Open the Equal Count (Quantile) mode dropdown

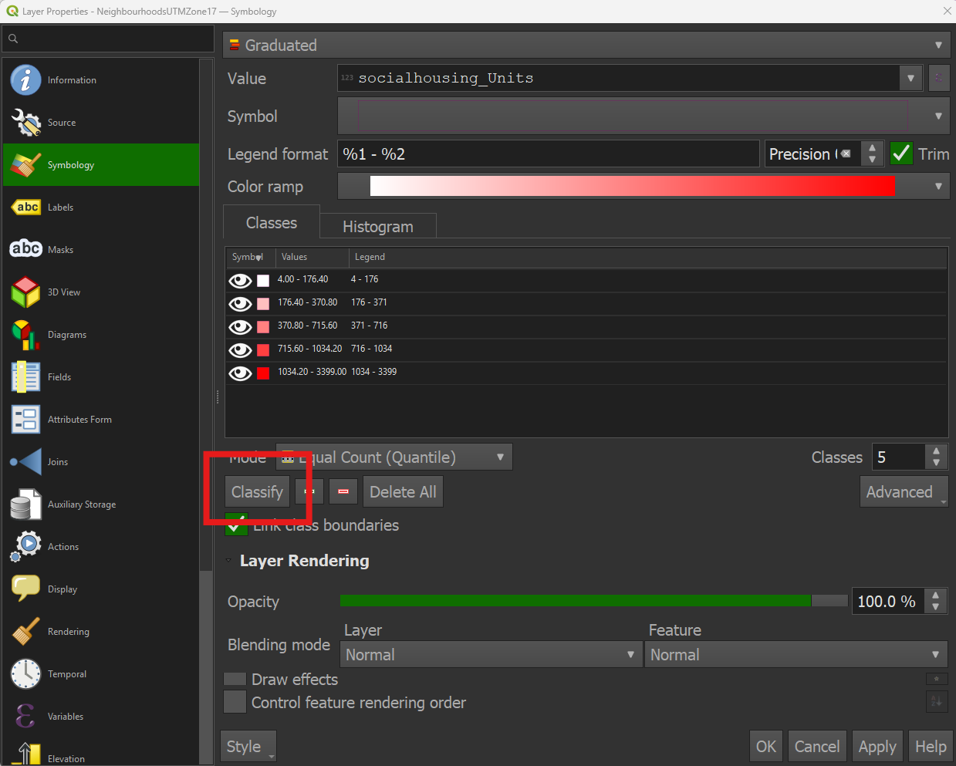click(394, 457)
